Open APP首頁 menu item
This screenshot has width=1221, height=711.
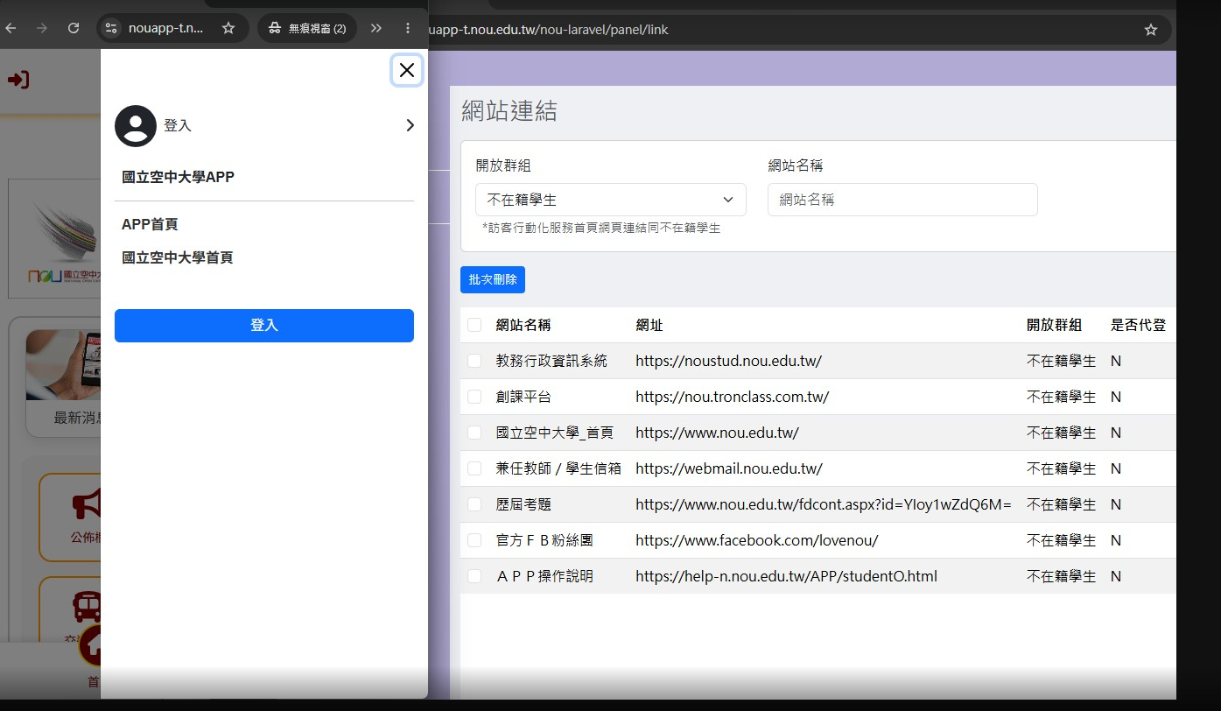150,224
